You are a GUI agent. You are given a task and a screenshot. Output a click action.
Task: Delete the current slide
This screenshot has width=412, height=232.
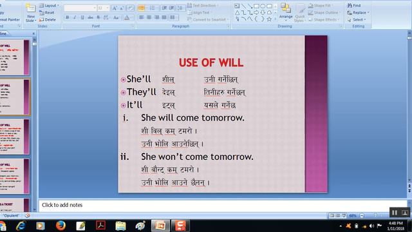coord(48,20)
